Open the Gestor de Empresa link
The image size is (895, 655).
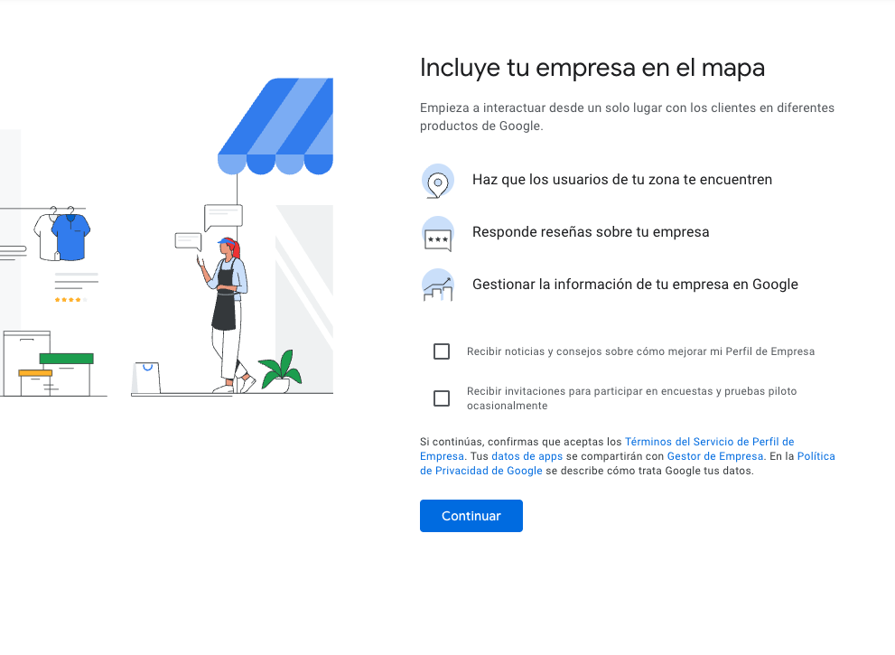tap(715, 456)
